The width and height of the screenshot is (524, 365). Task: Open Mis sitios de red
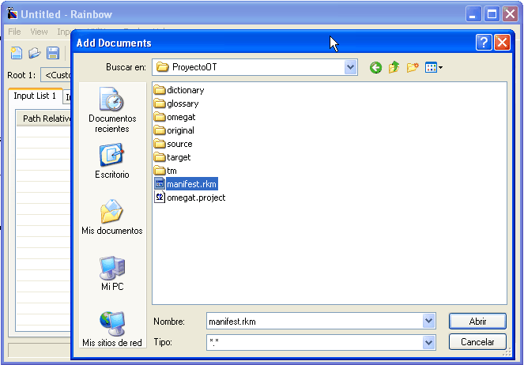pyautogui.click(x=112, y=329)
